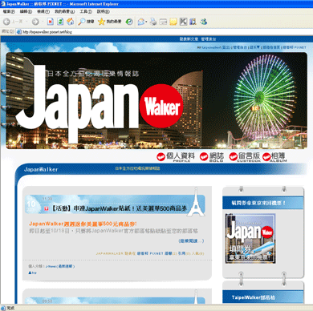
Task: Click the 繼續閱讀 read more link
Action: [191, 241]
